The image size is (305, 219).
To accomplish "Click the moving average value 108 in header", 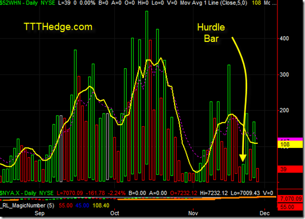I will [x=256, y=3].
